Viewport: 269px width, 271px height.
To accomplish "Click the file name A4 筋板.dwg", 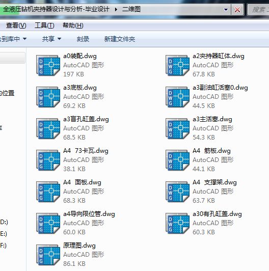I will coord(211,151).
